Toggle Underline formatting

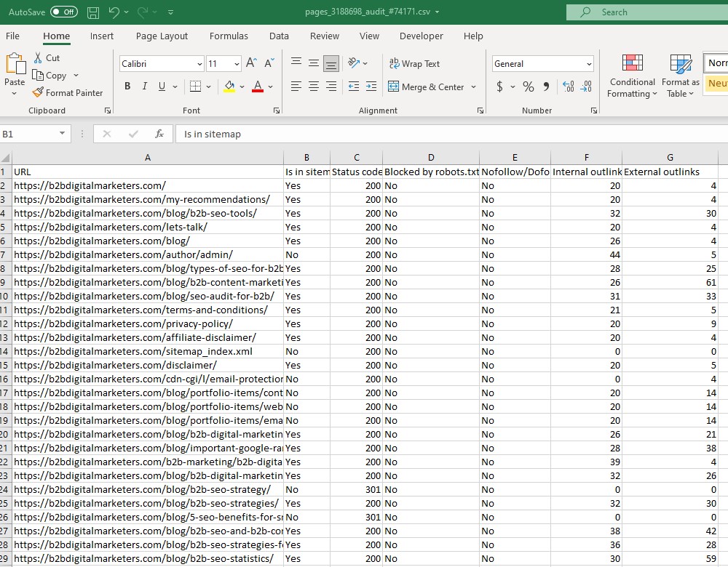tap(162, 87)
